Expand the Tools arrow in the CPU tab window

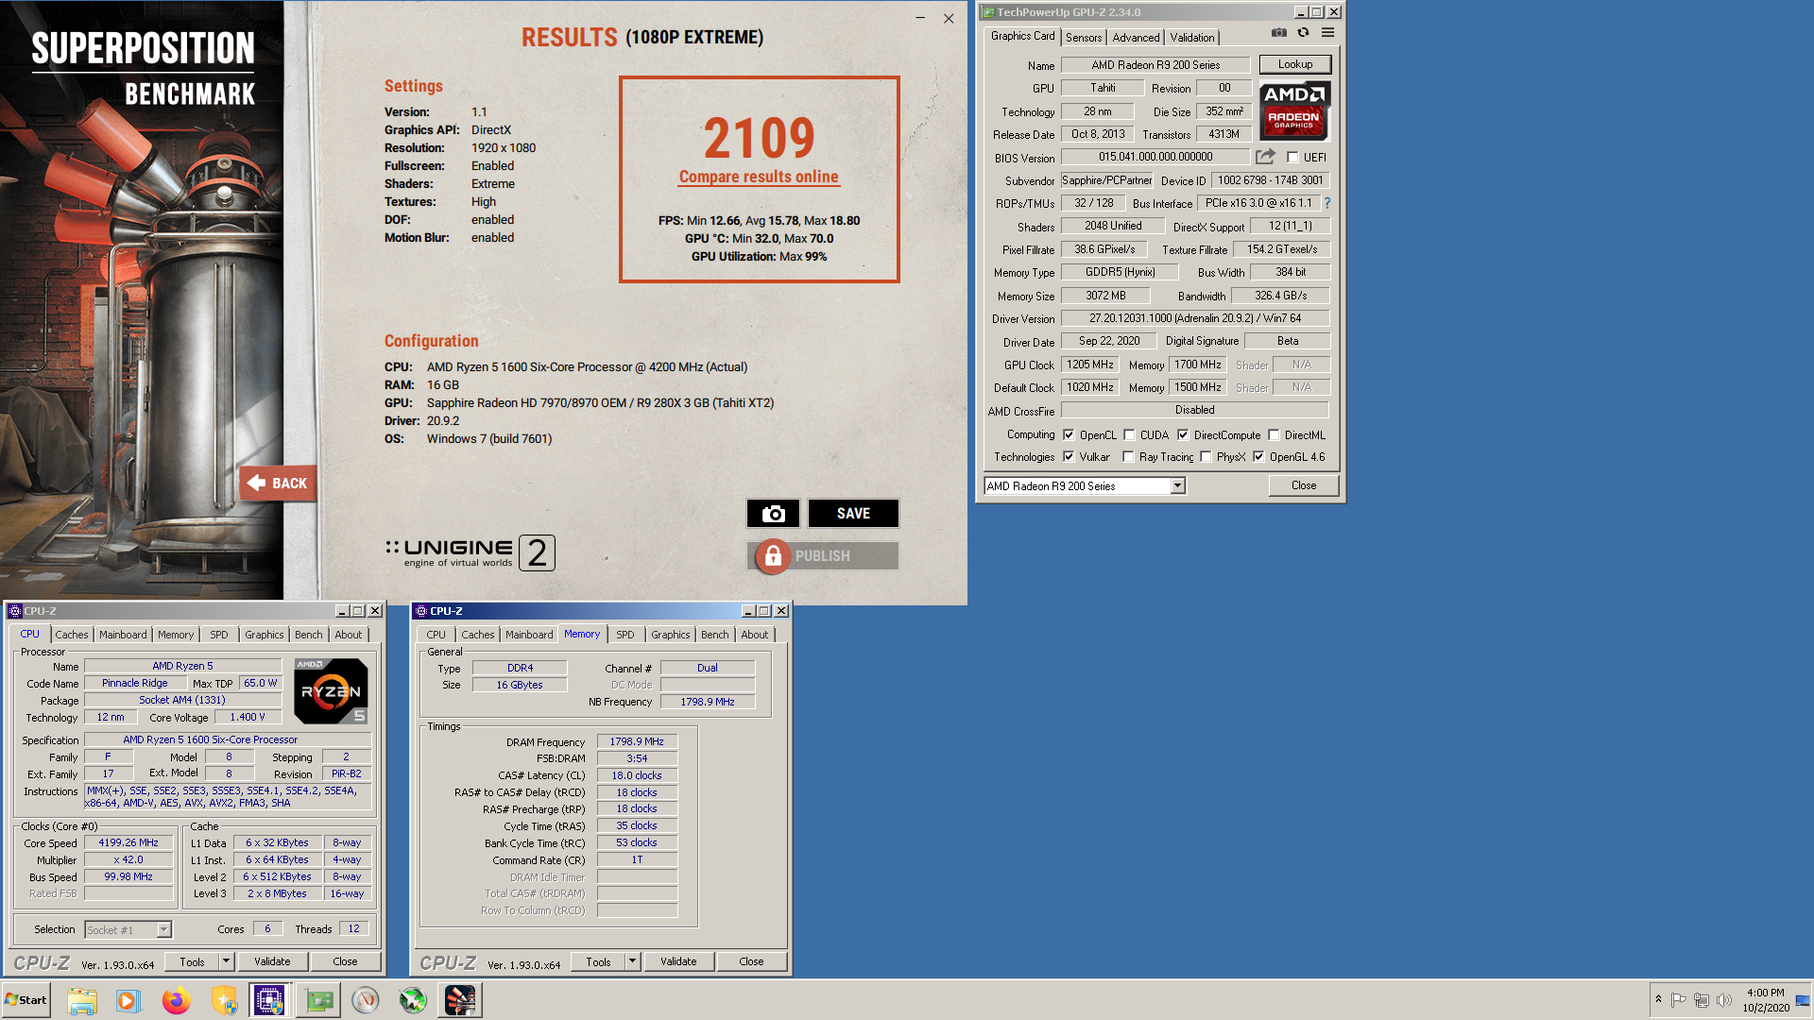(x=226, y=961)
